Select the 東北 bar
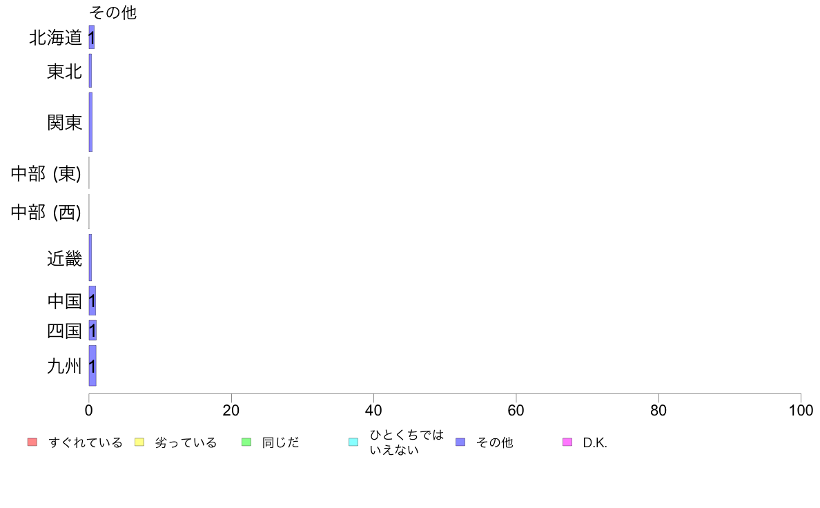This screenshot has height=508, width=820. pyautogui.click(x=90, y=70)
